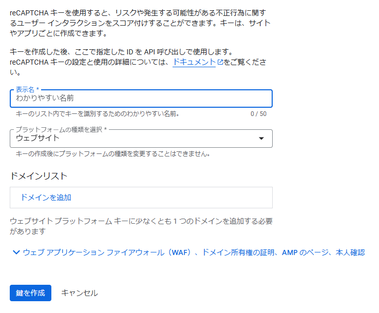Viewport: 379px width, 313px height.
Task: Click helper text キーの作成後にプラットフォーム
Action: point(113,153)
